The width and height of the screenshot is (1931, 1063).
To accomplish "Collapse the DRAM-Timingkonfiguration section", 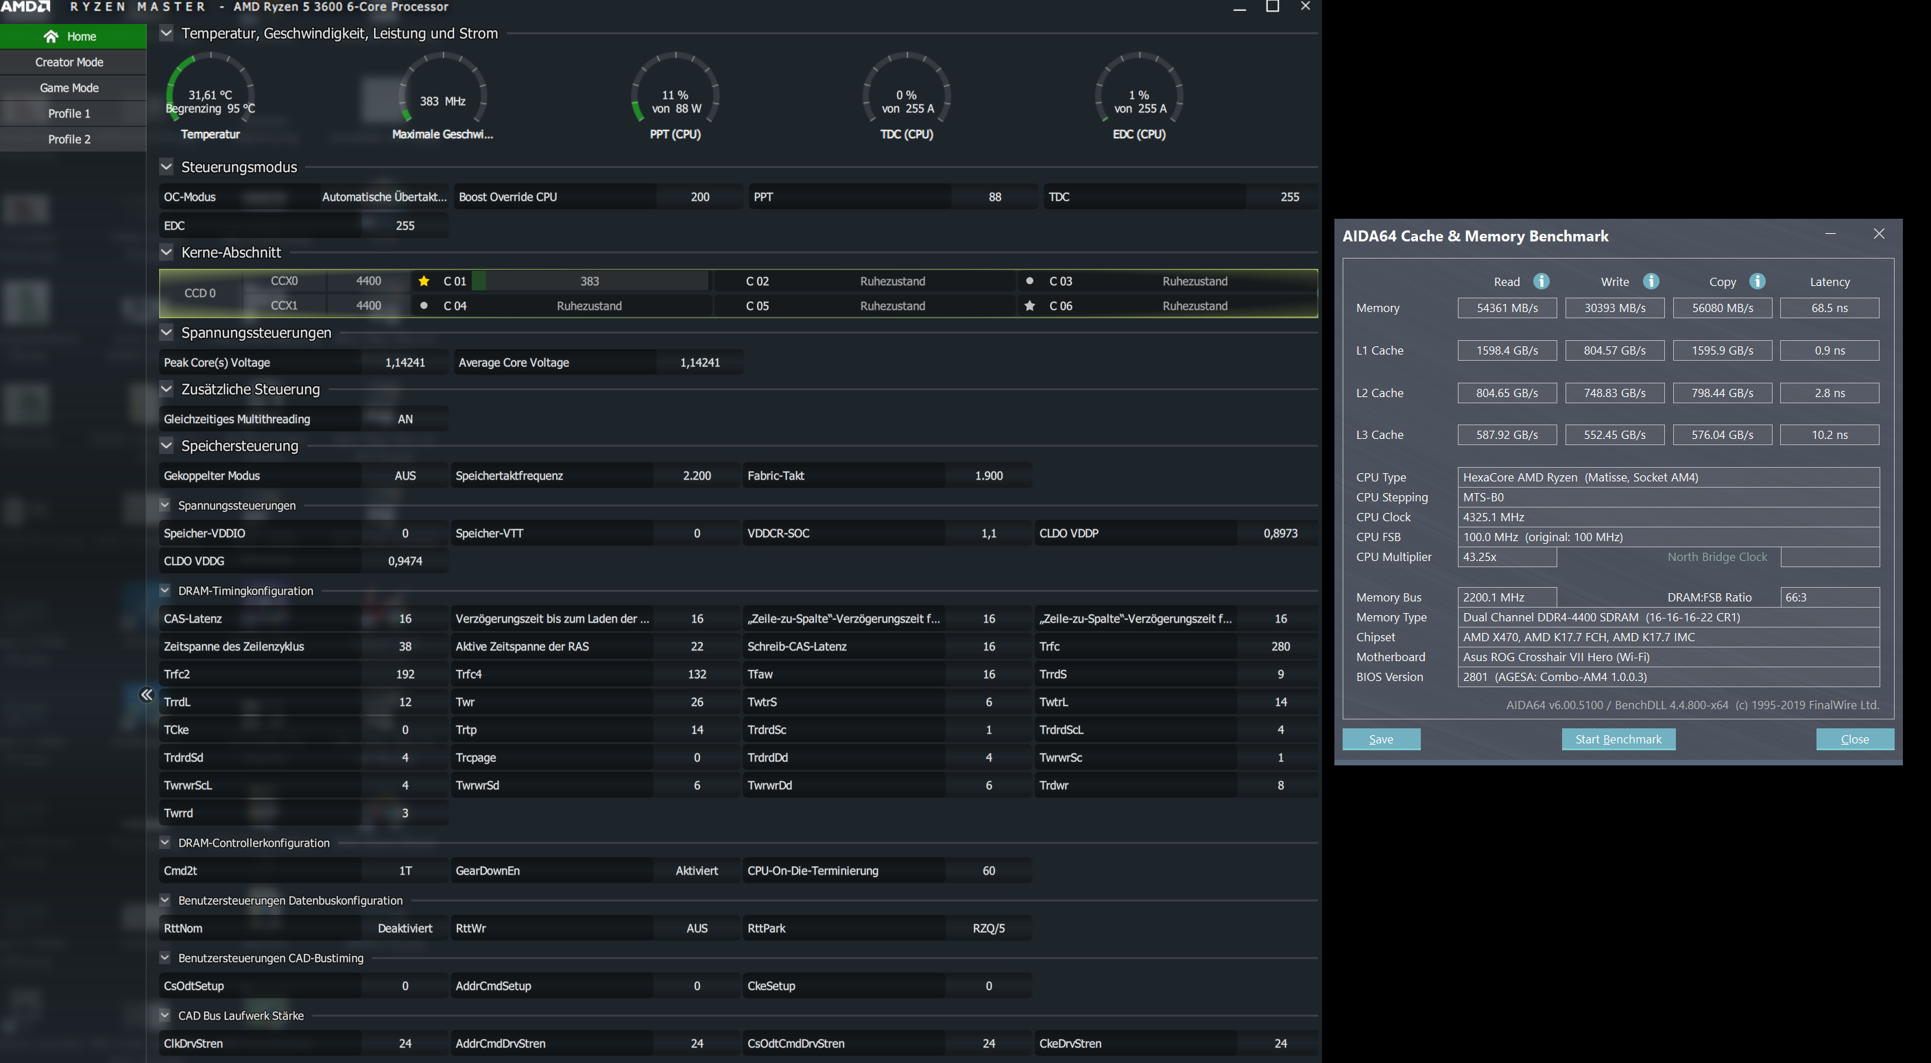I will click(165, 590).
